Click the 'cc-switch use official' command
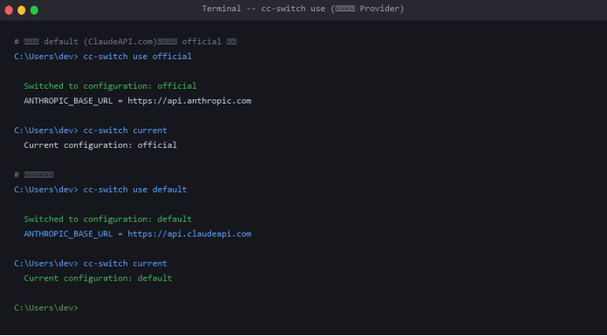The image size is (607, 336). (x=138, y=57)
